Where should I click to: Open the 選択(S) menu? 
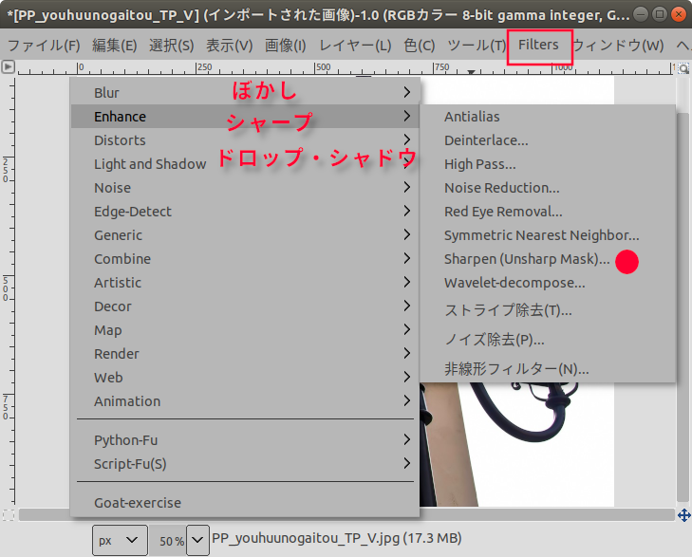coord(171,45)
